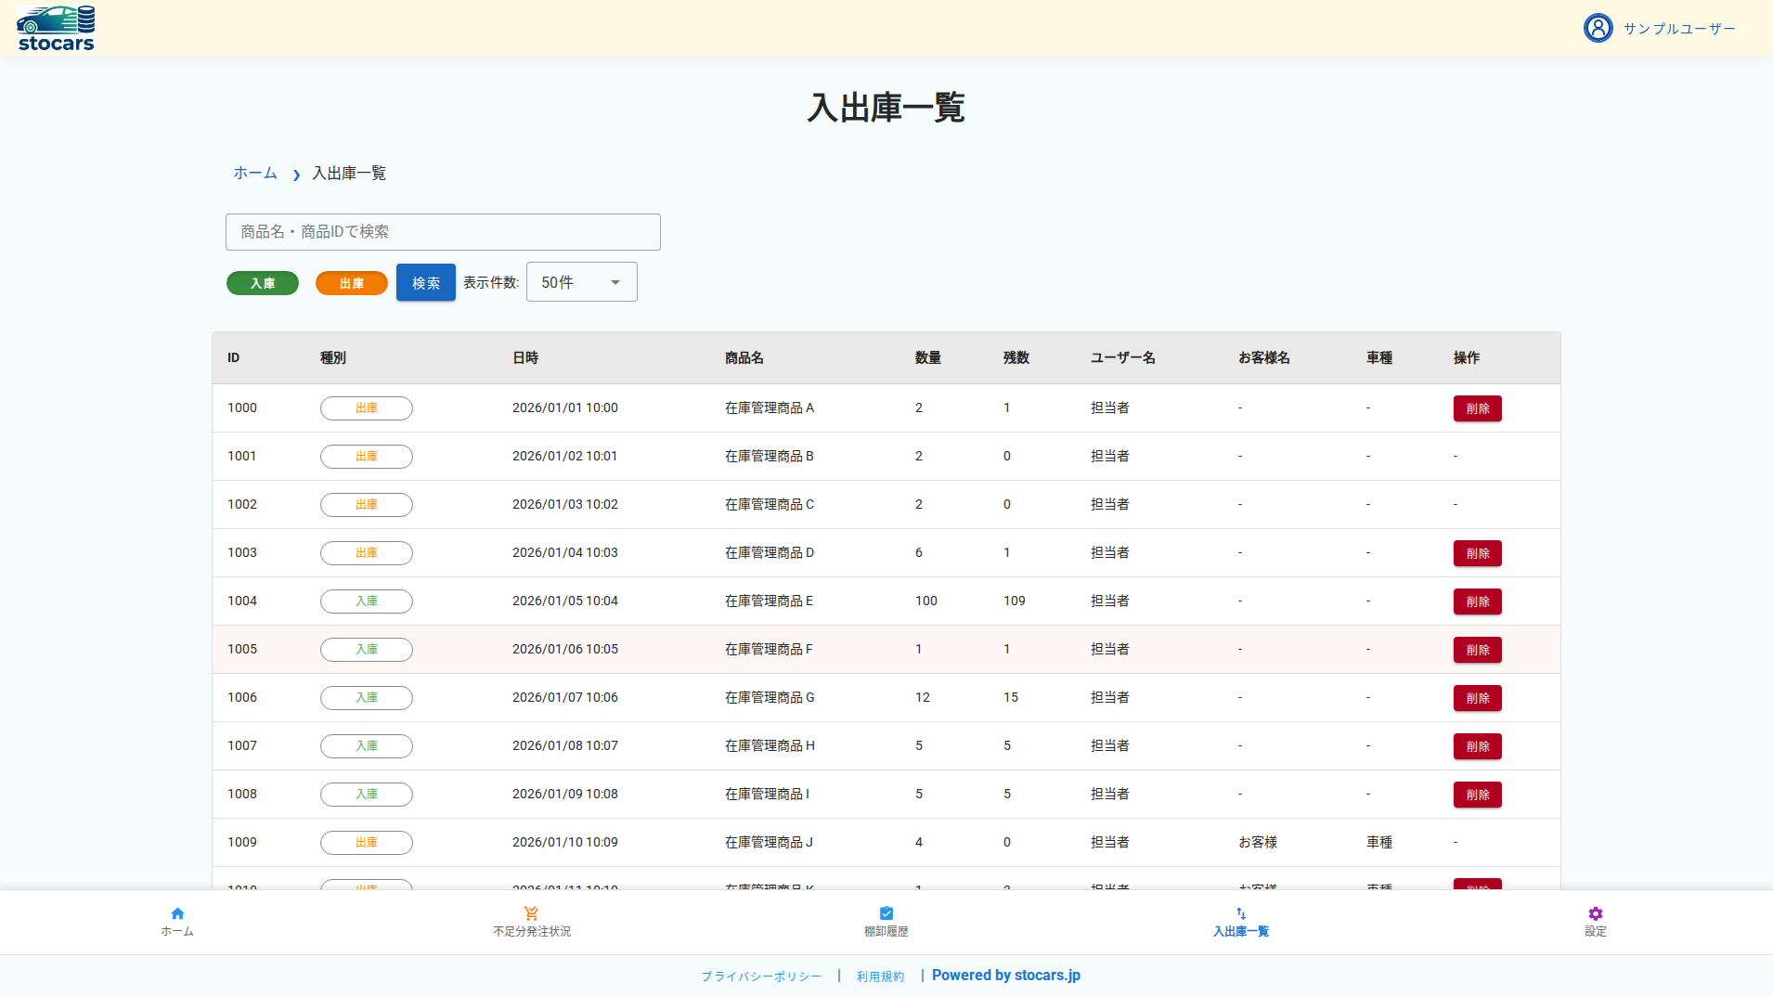Click お客様 cell in row 1009

tap(1258, 843)
